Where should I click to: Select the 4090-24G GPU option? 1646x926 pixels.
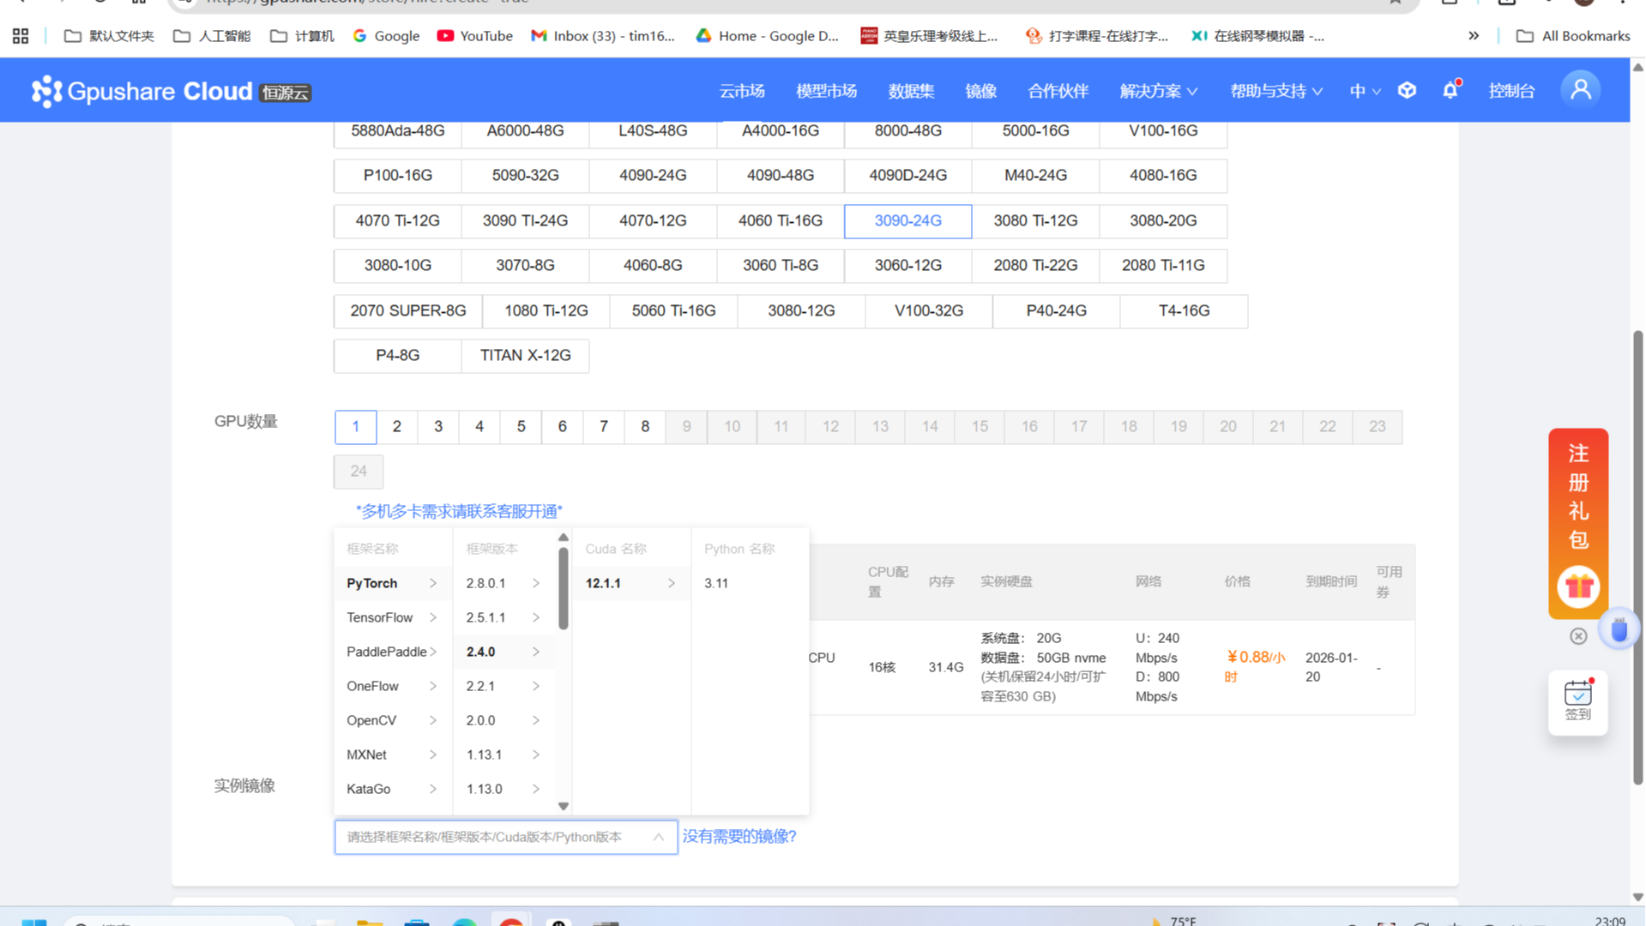pyautogui.click(x=653, y=175)
